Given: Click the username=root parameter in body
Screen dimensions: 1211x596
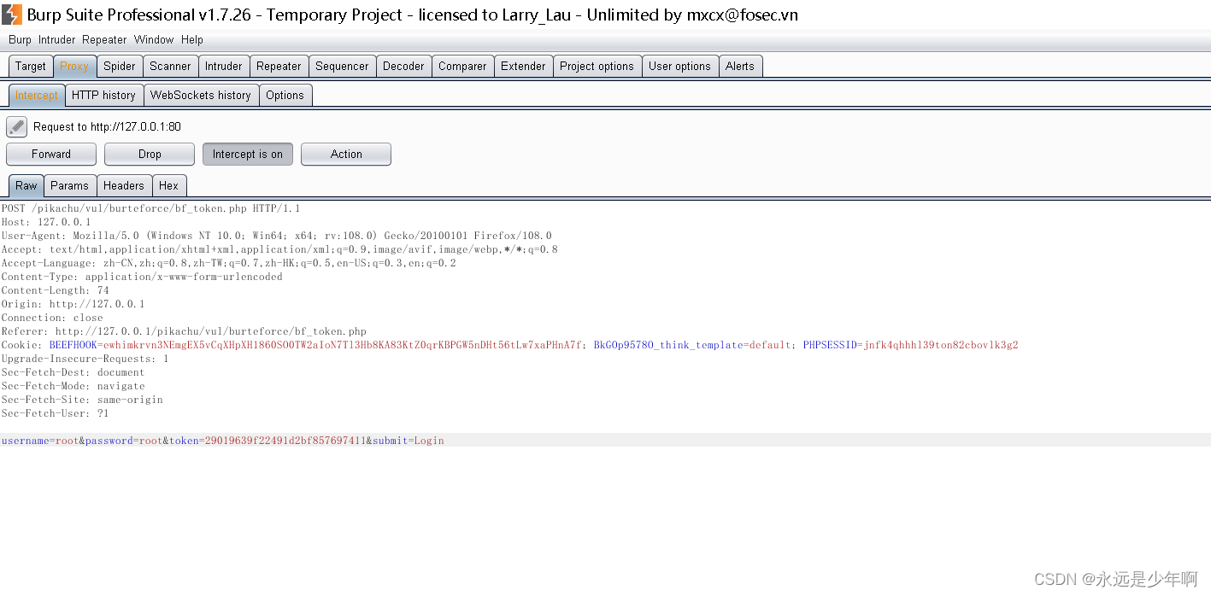Looking at the screenshot, I should tap(40, 441).
